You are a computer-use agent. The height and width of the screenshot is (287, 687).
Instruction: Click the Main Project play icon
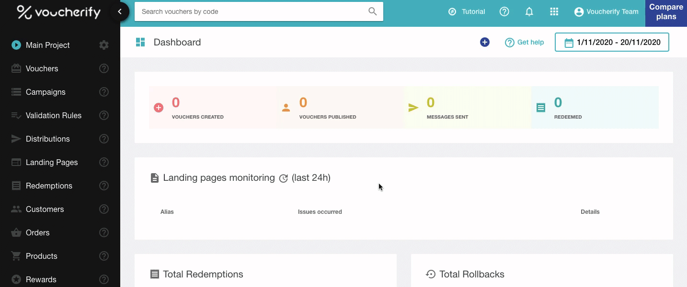coord(16,45)
